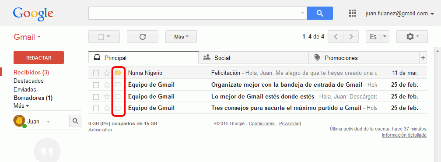Switch to the Promociones tab
This screenshot has height=162, width=441.
tap(364, 58)
